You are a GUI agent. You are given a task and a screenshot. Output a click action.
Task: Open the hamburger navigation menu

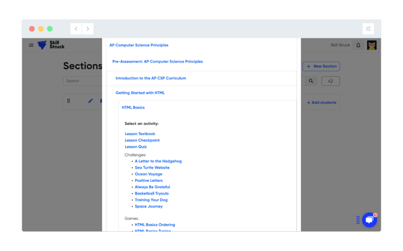tap(31, 45)
